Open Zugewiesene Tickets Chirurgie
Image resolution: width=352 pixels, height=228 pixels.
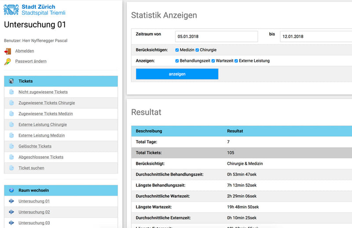(x=47, y=103)
